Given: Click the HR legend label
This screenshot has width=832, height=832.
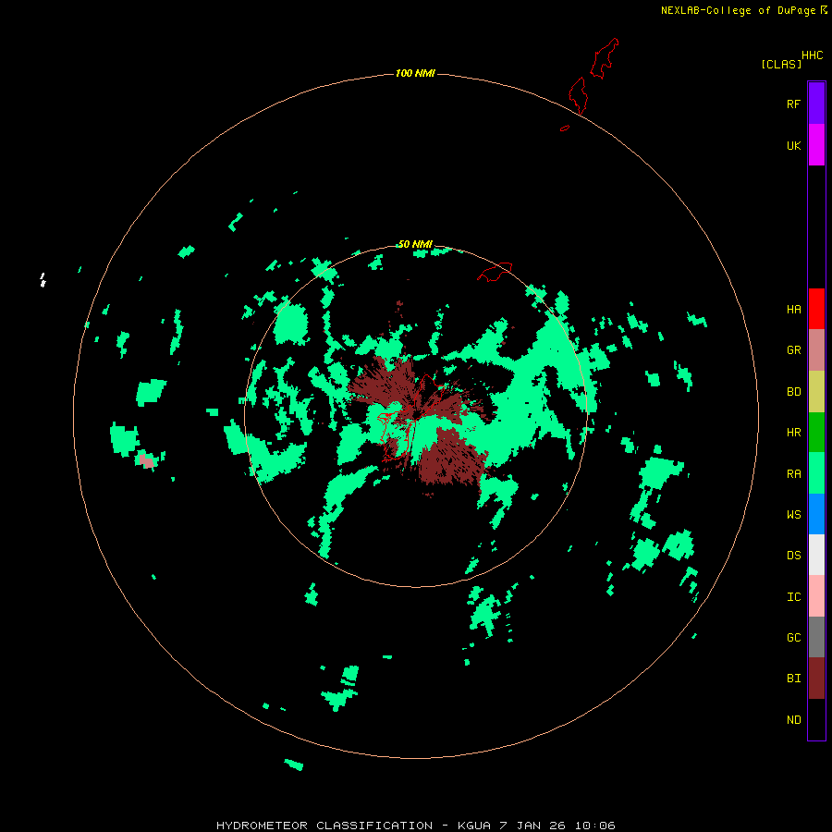Looking at the screenshot, I should (793, 433).
